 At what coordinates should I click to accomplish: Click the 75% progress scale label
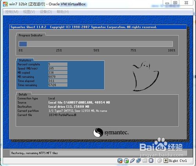[133, 50]
